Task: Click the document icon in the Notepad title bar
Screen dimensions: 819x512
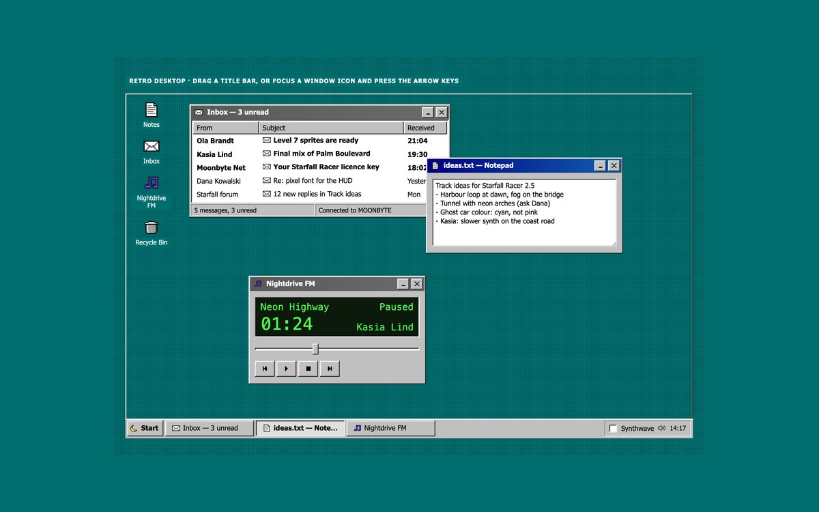Action: coord(435,165)
